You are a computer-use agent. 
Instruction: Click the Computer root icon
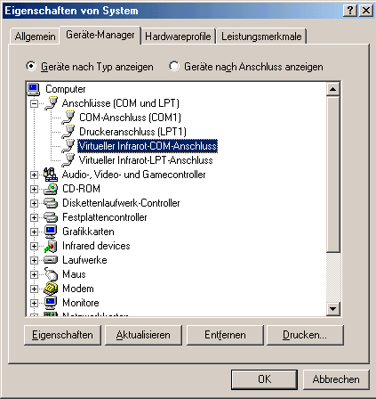[x=34, y=89]
